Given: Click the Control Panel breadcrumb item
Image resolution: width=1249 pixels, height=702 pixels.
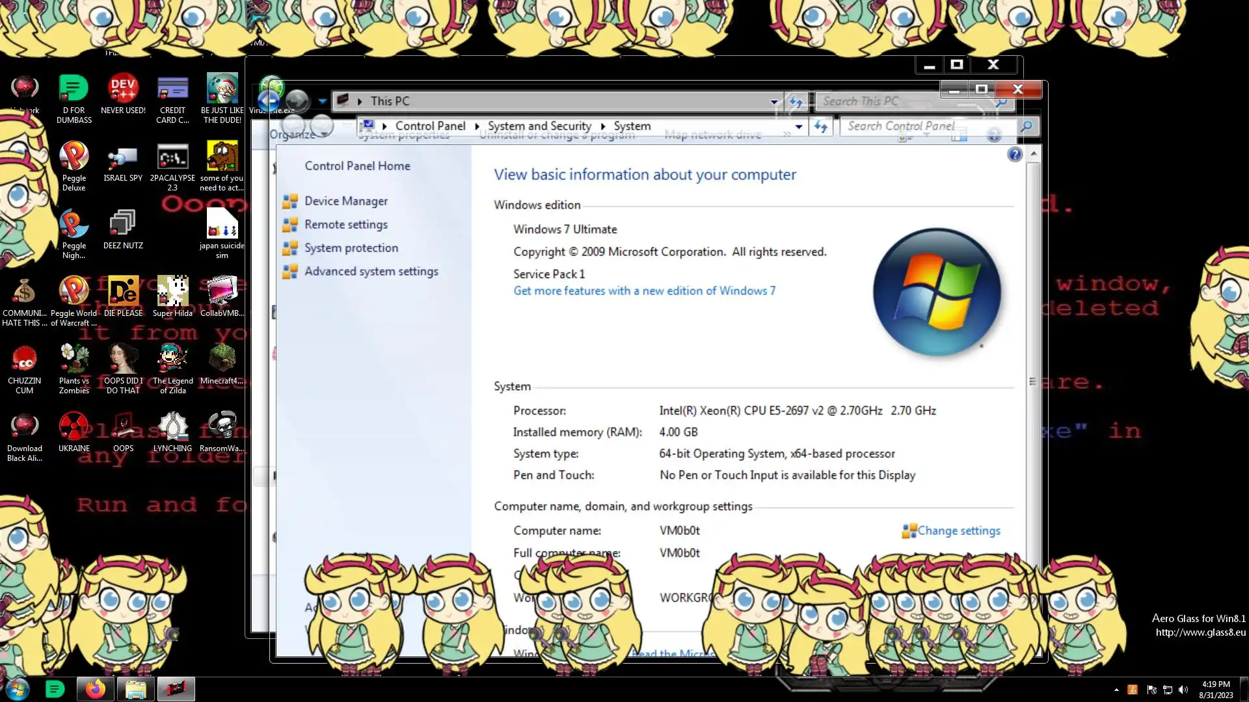Looking at the screenshot, I should coord(430,126).
